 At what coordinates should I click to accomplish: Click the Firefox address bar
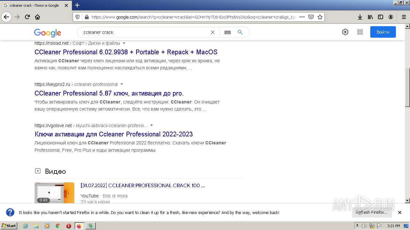(x=193, y=17)
